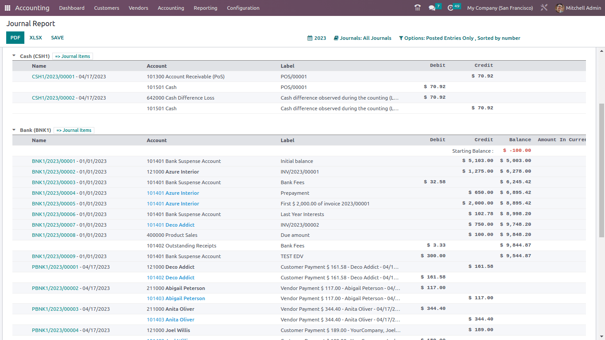Open entry BNK1/2023/00005
This screenshot has width=605, height=340.
[54, 204]
